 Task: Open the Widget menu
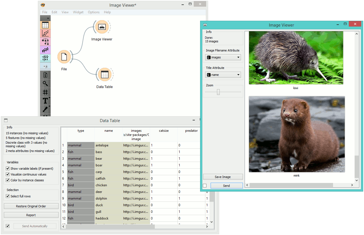pos(78,12)
